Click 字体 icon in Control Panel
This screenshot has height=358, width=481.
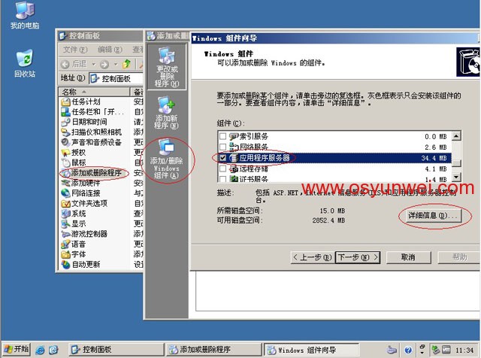point(65,254)
